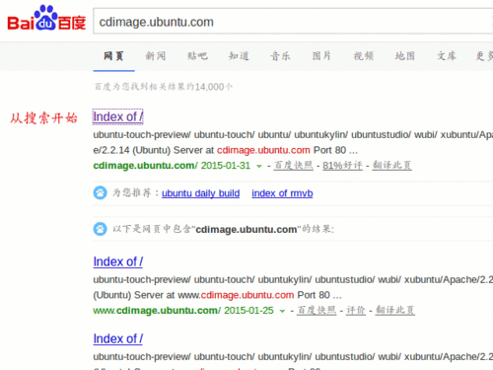Click the cdimage.ubuntu.com/ green URL
This screenshot has width=493, height=370.
[x=145, y=166]
